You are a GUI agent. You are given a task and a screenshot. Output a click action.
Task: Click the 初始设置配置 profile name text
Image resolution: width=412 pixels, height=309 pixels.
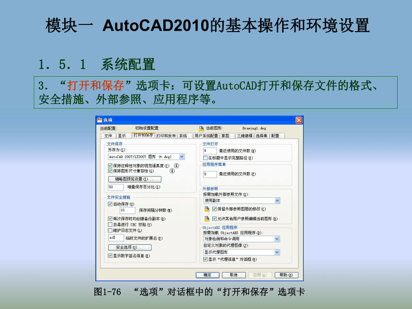[147, 128]
